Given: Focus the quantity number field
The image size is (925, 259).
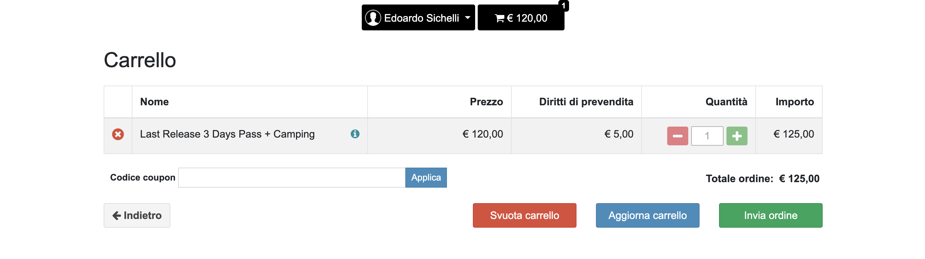Looking at the screenshot, I should pos(707,136).
